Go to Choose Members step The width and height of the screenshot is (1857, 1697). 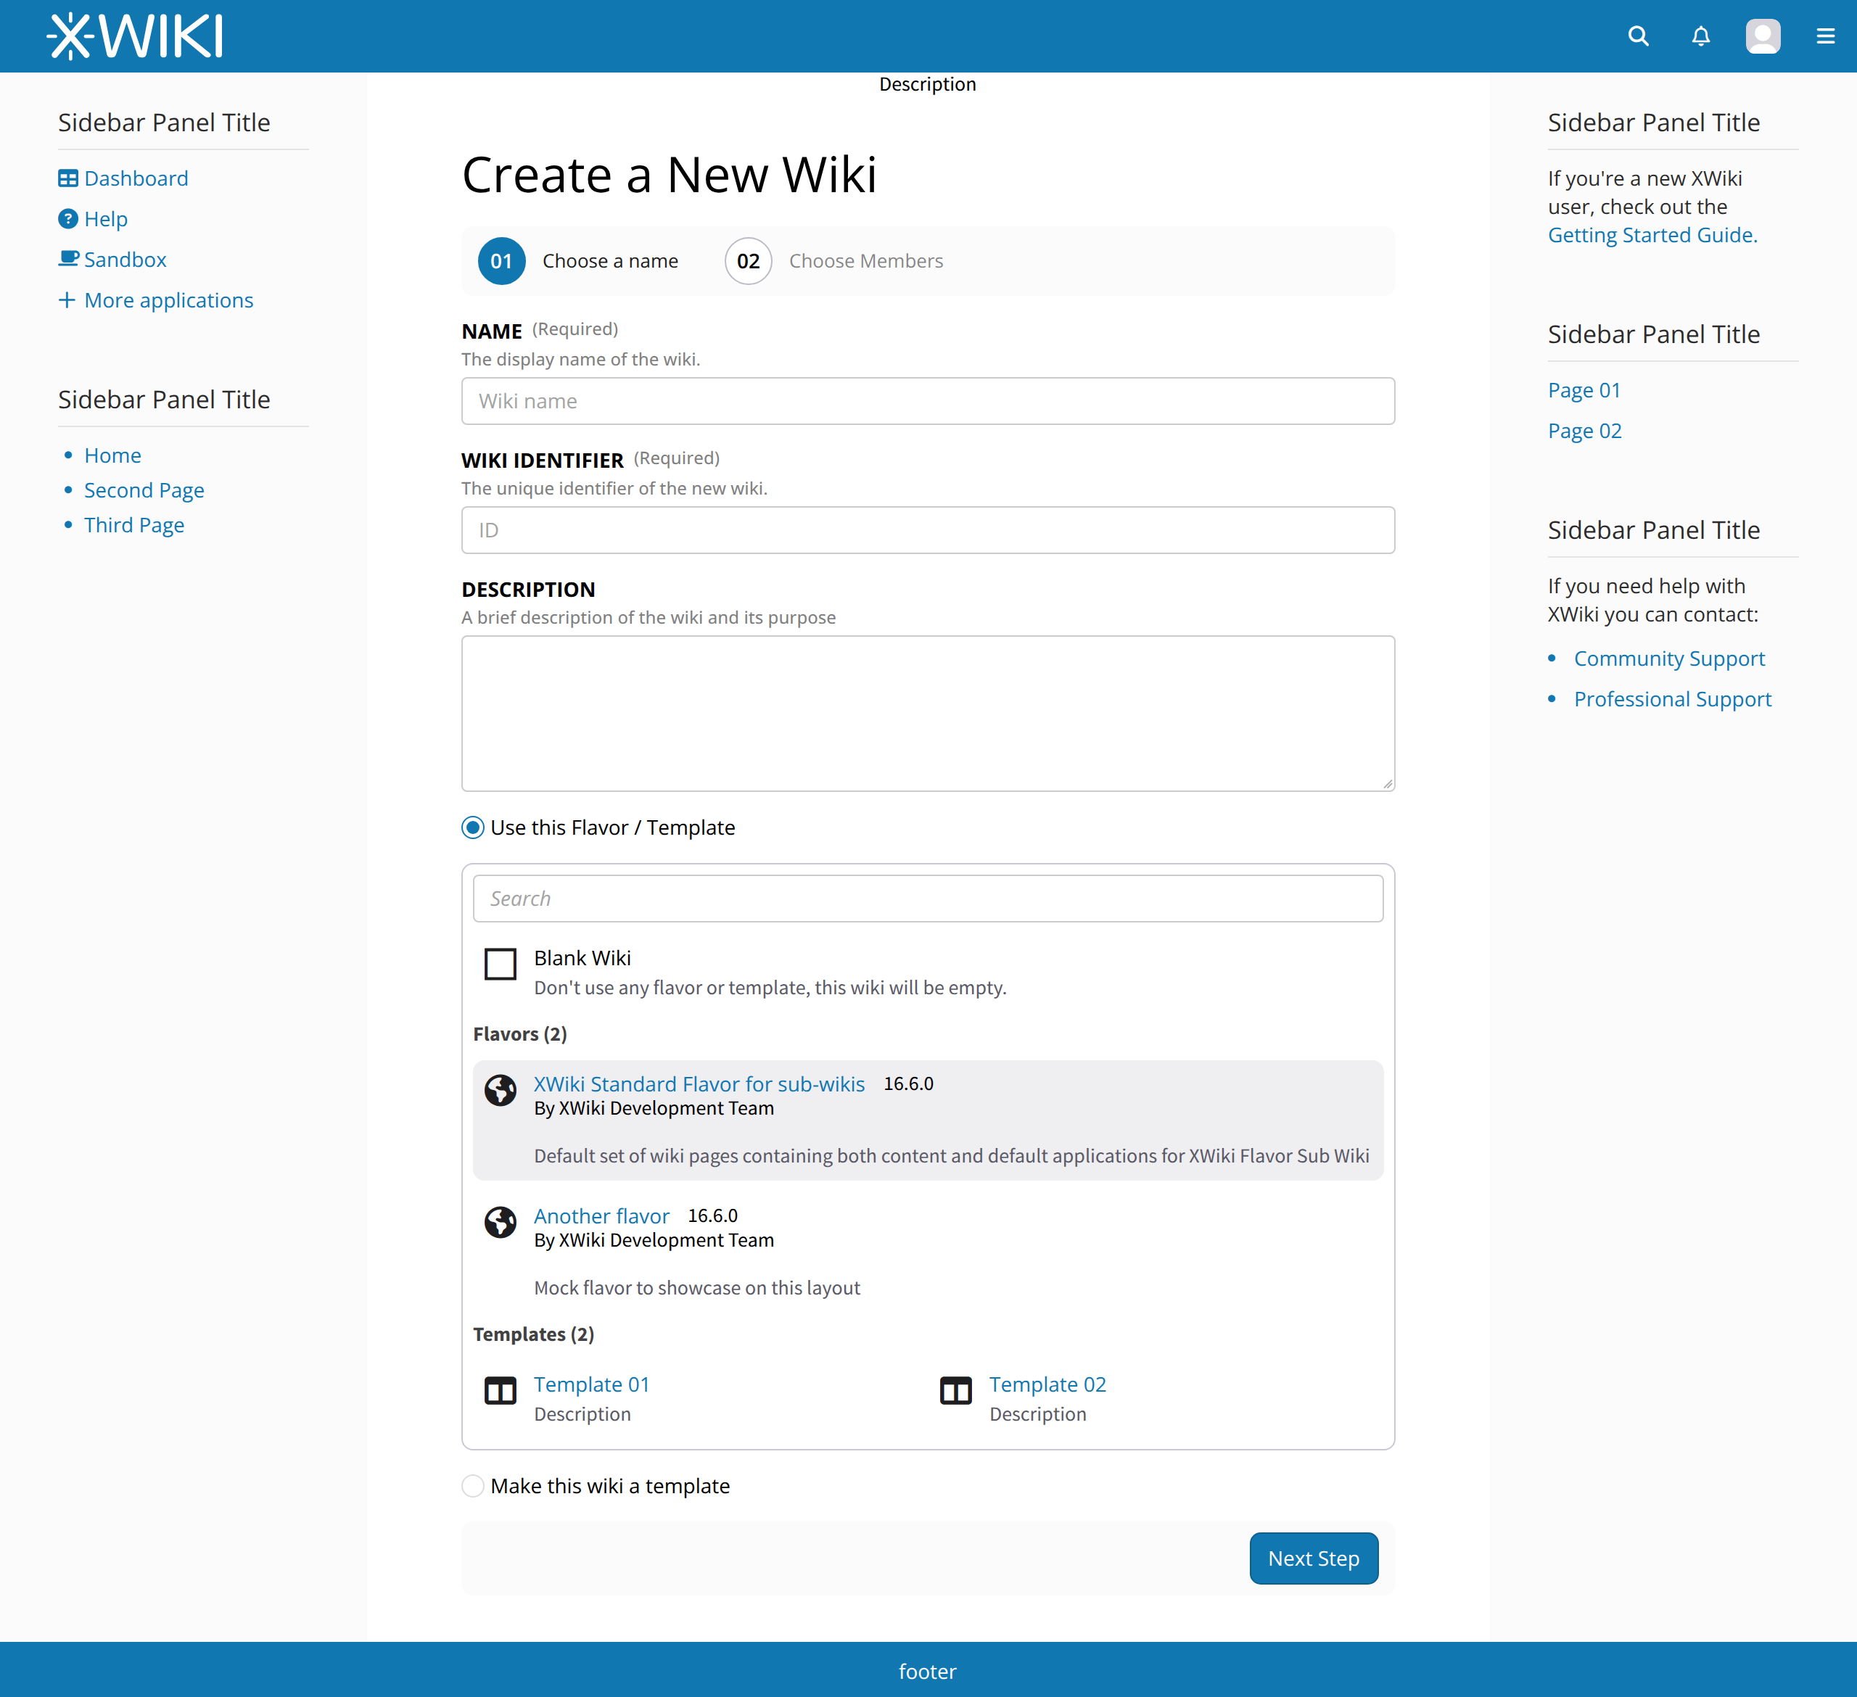pos(866,262)
